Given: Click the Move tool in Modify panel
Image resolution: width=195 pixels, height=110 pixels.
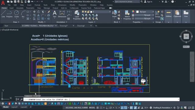Looking at the screenshot, I should 34,12.
